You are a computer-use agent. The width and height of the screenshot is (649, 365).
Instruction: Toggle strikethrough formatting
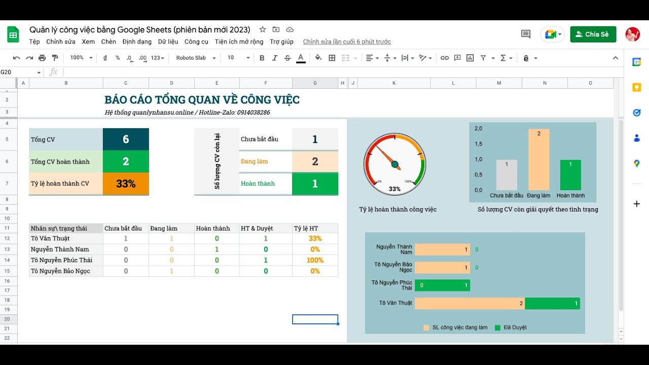pos(287,58)
